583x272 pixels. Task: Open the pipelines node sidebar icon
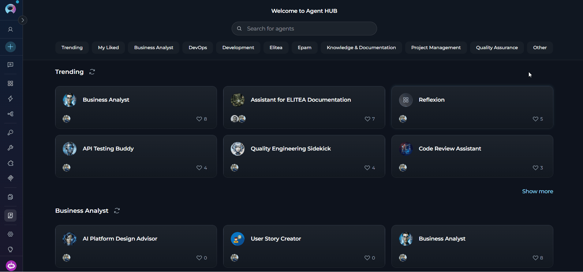[10, 114]
